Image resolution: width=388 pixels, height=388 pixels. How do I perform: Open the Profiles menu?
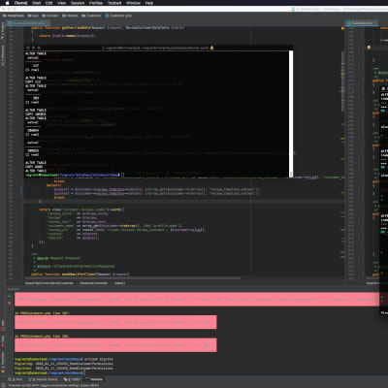coord(96,3)
